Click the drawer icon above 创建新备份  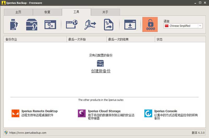point(100,63)
